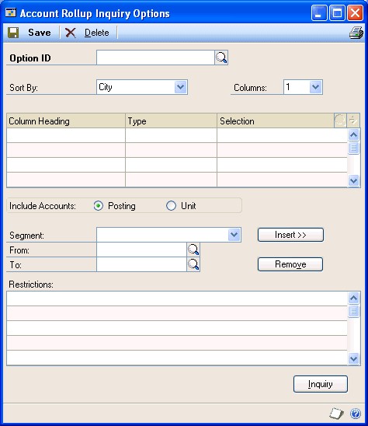
Task: Click first row under Column Heading
Action: click(66, 135)
